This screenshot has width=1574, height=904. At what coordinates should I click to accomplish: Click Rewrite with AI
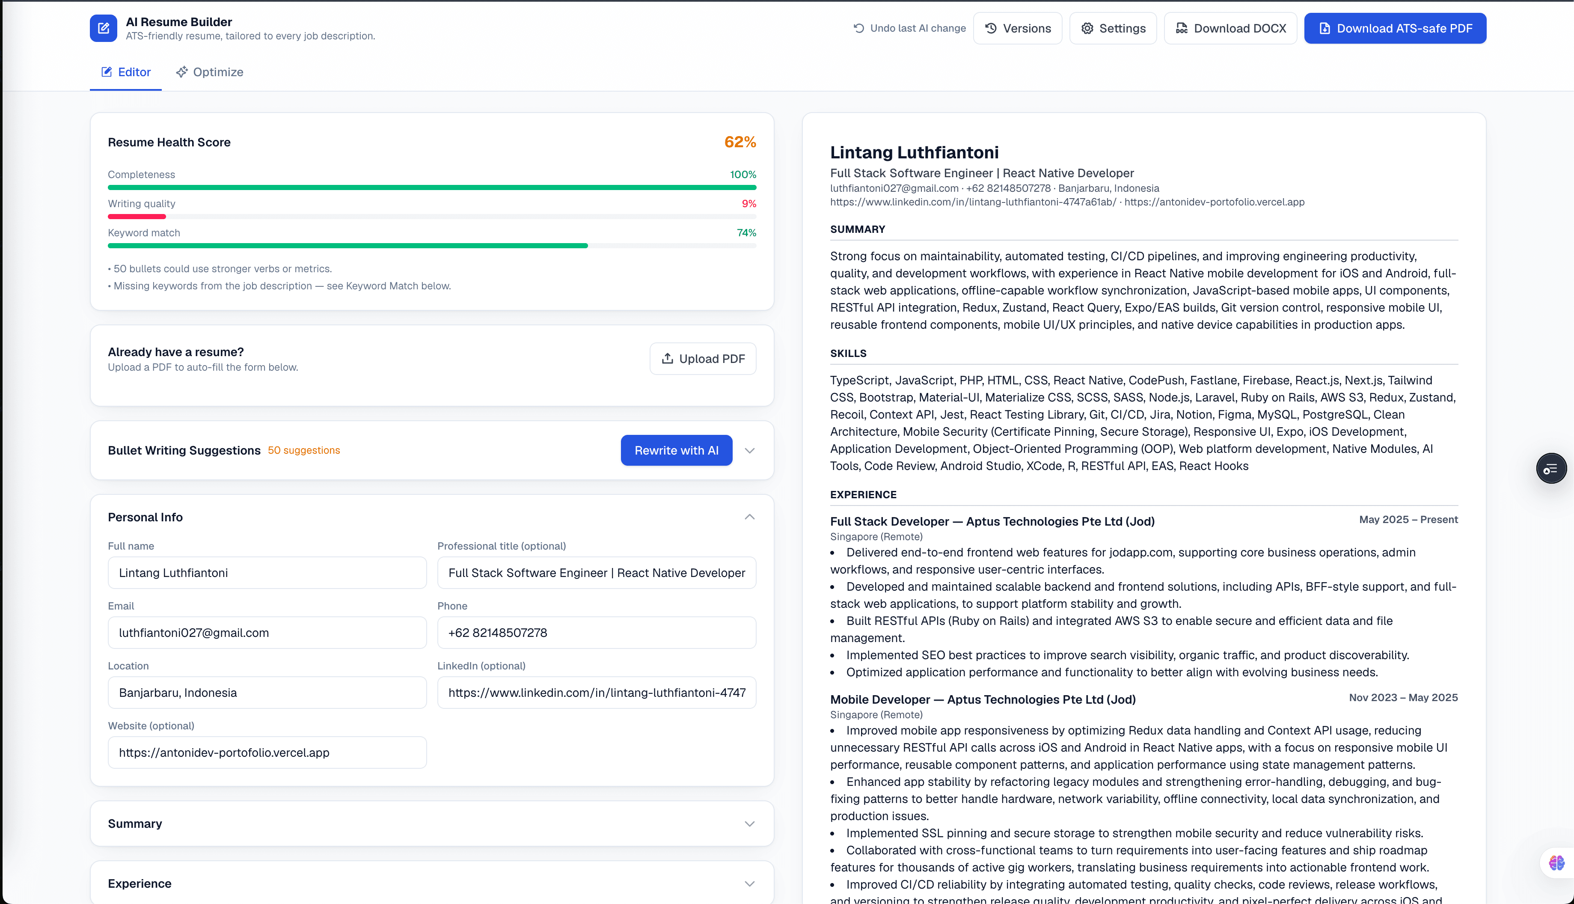[676, 450]
